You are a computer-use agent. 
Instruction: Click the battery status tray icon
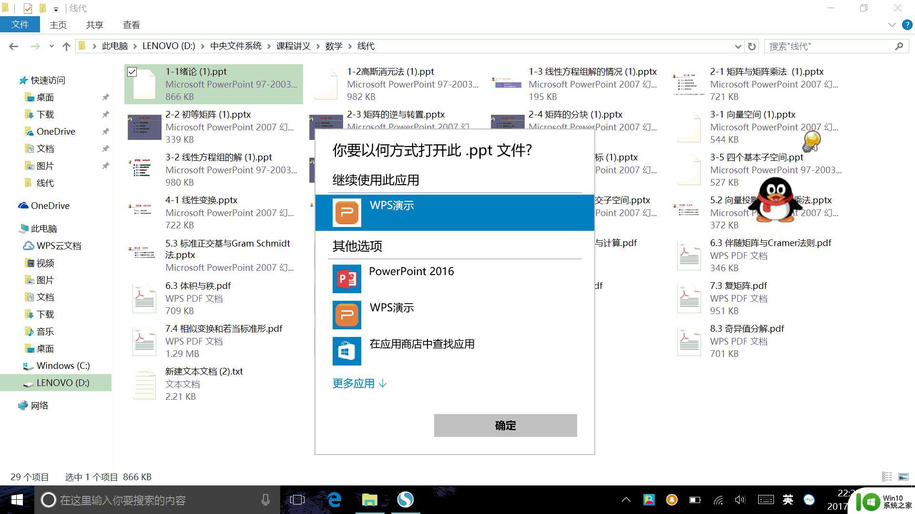point(695,500)
